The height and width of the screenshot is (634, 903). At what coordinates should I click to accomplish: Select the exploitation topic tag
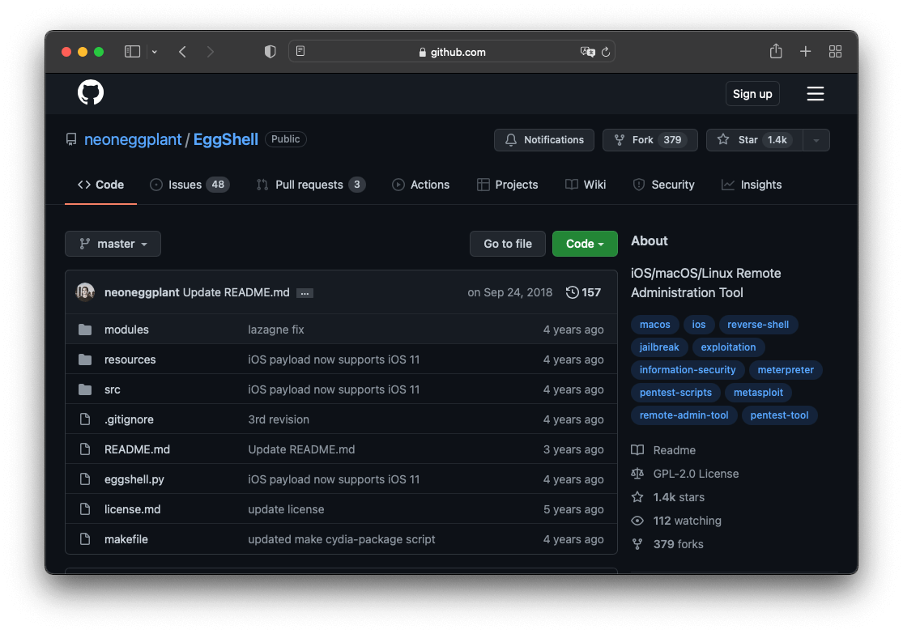click(728, 347)
